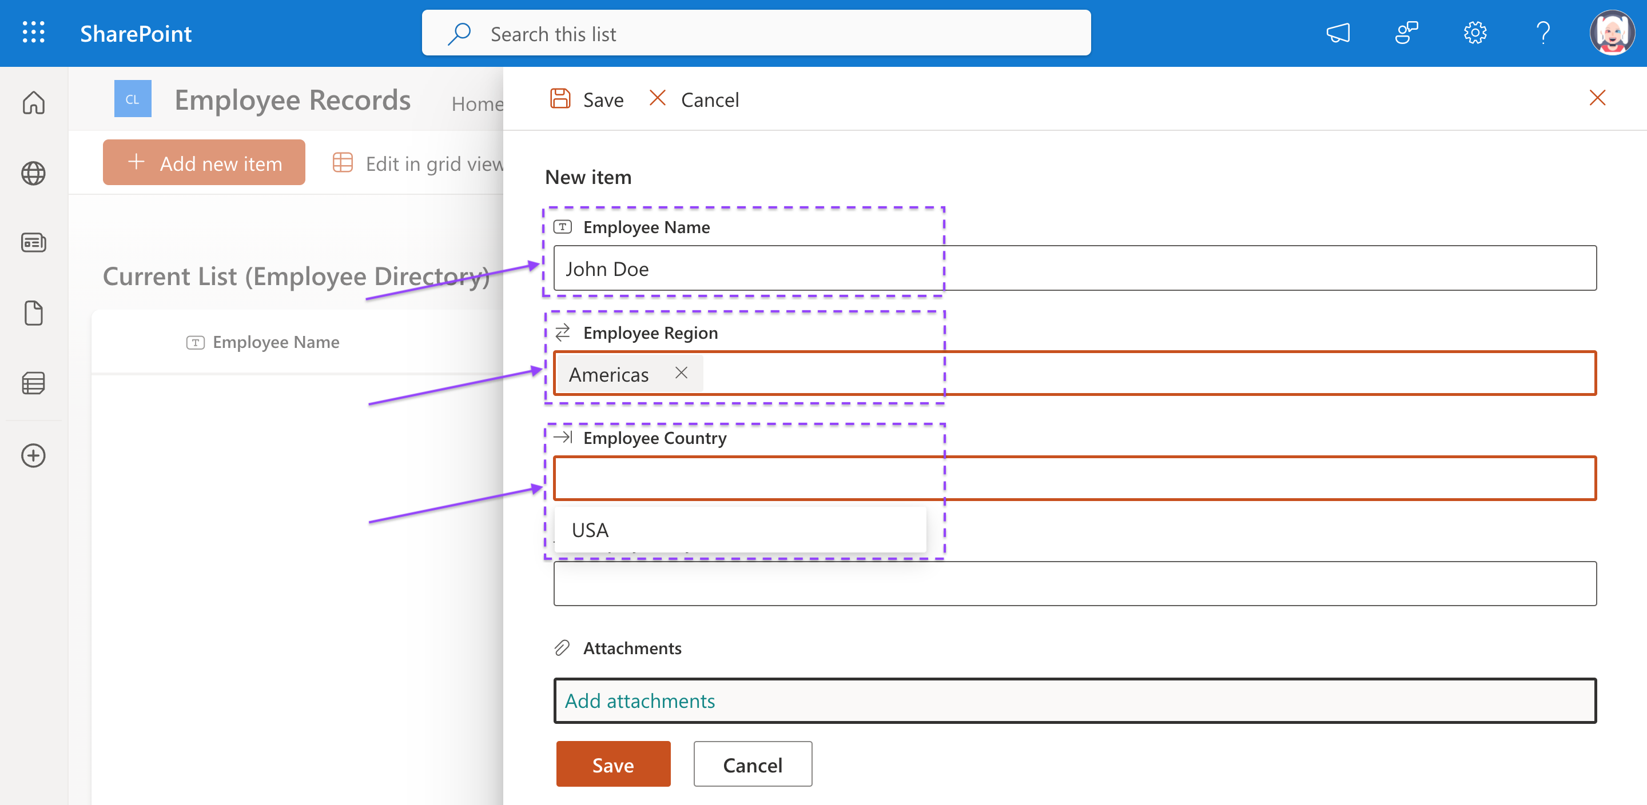
Task: Click Cancel in the panel top toolbar
Action: (x=694, y=99)
